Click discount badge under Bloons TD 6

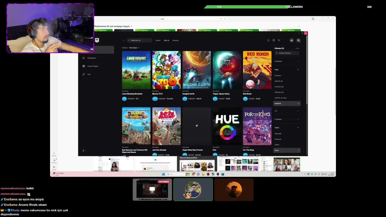pos(155,99)
